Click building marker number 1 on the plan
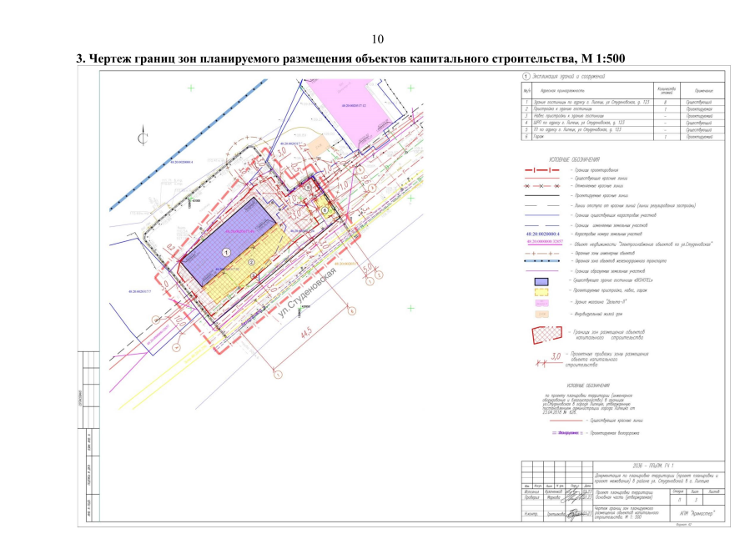 click(225, 251)
